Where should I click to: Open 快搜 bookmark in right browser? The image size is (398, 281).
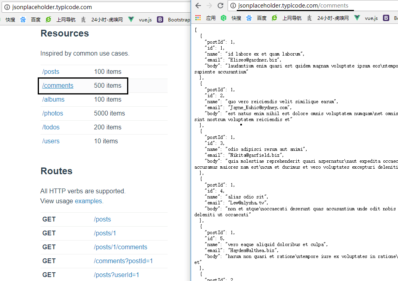tap(232, 18)
